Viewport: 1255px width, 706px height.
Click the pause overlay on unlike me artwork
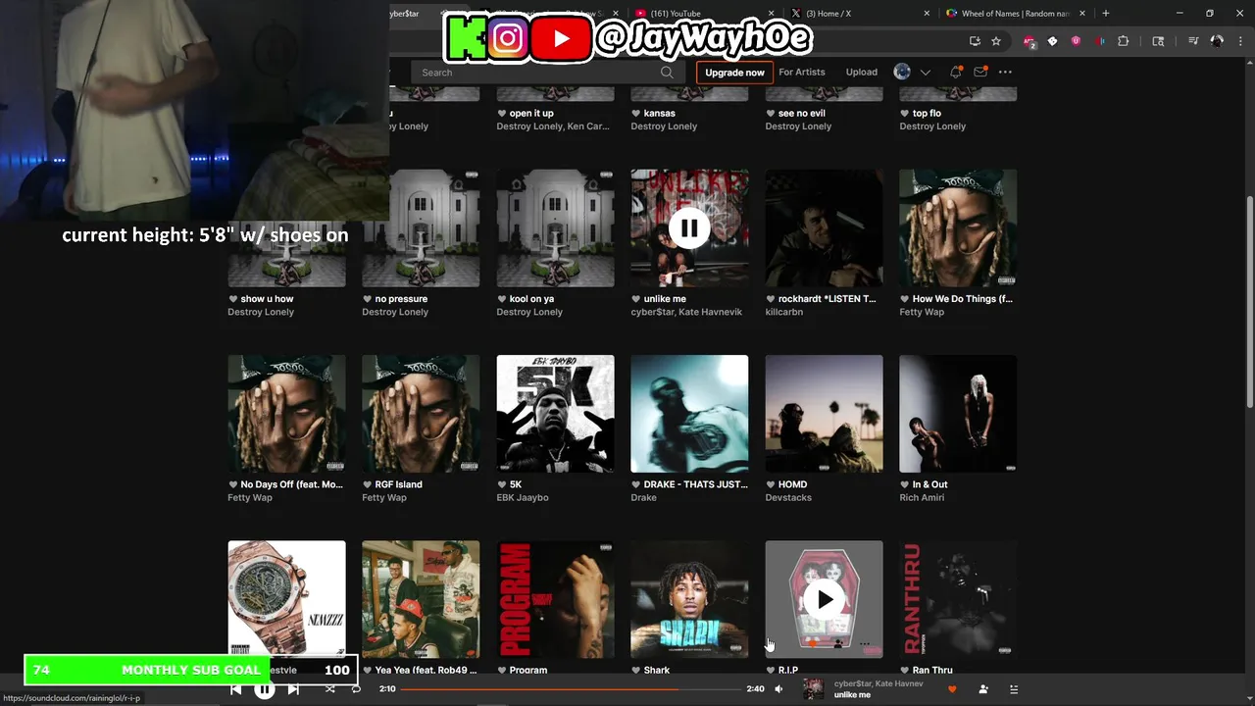(x=689, y=228)
